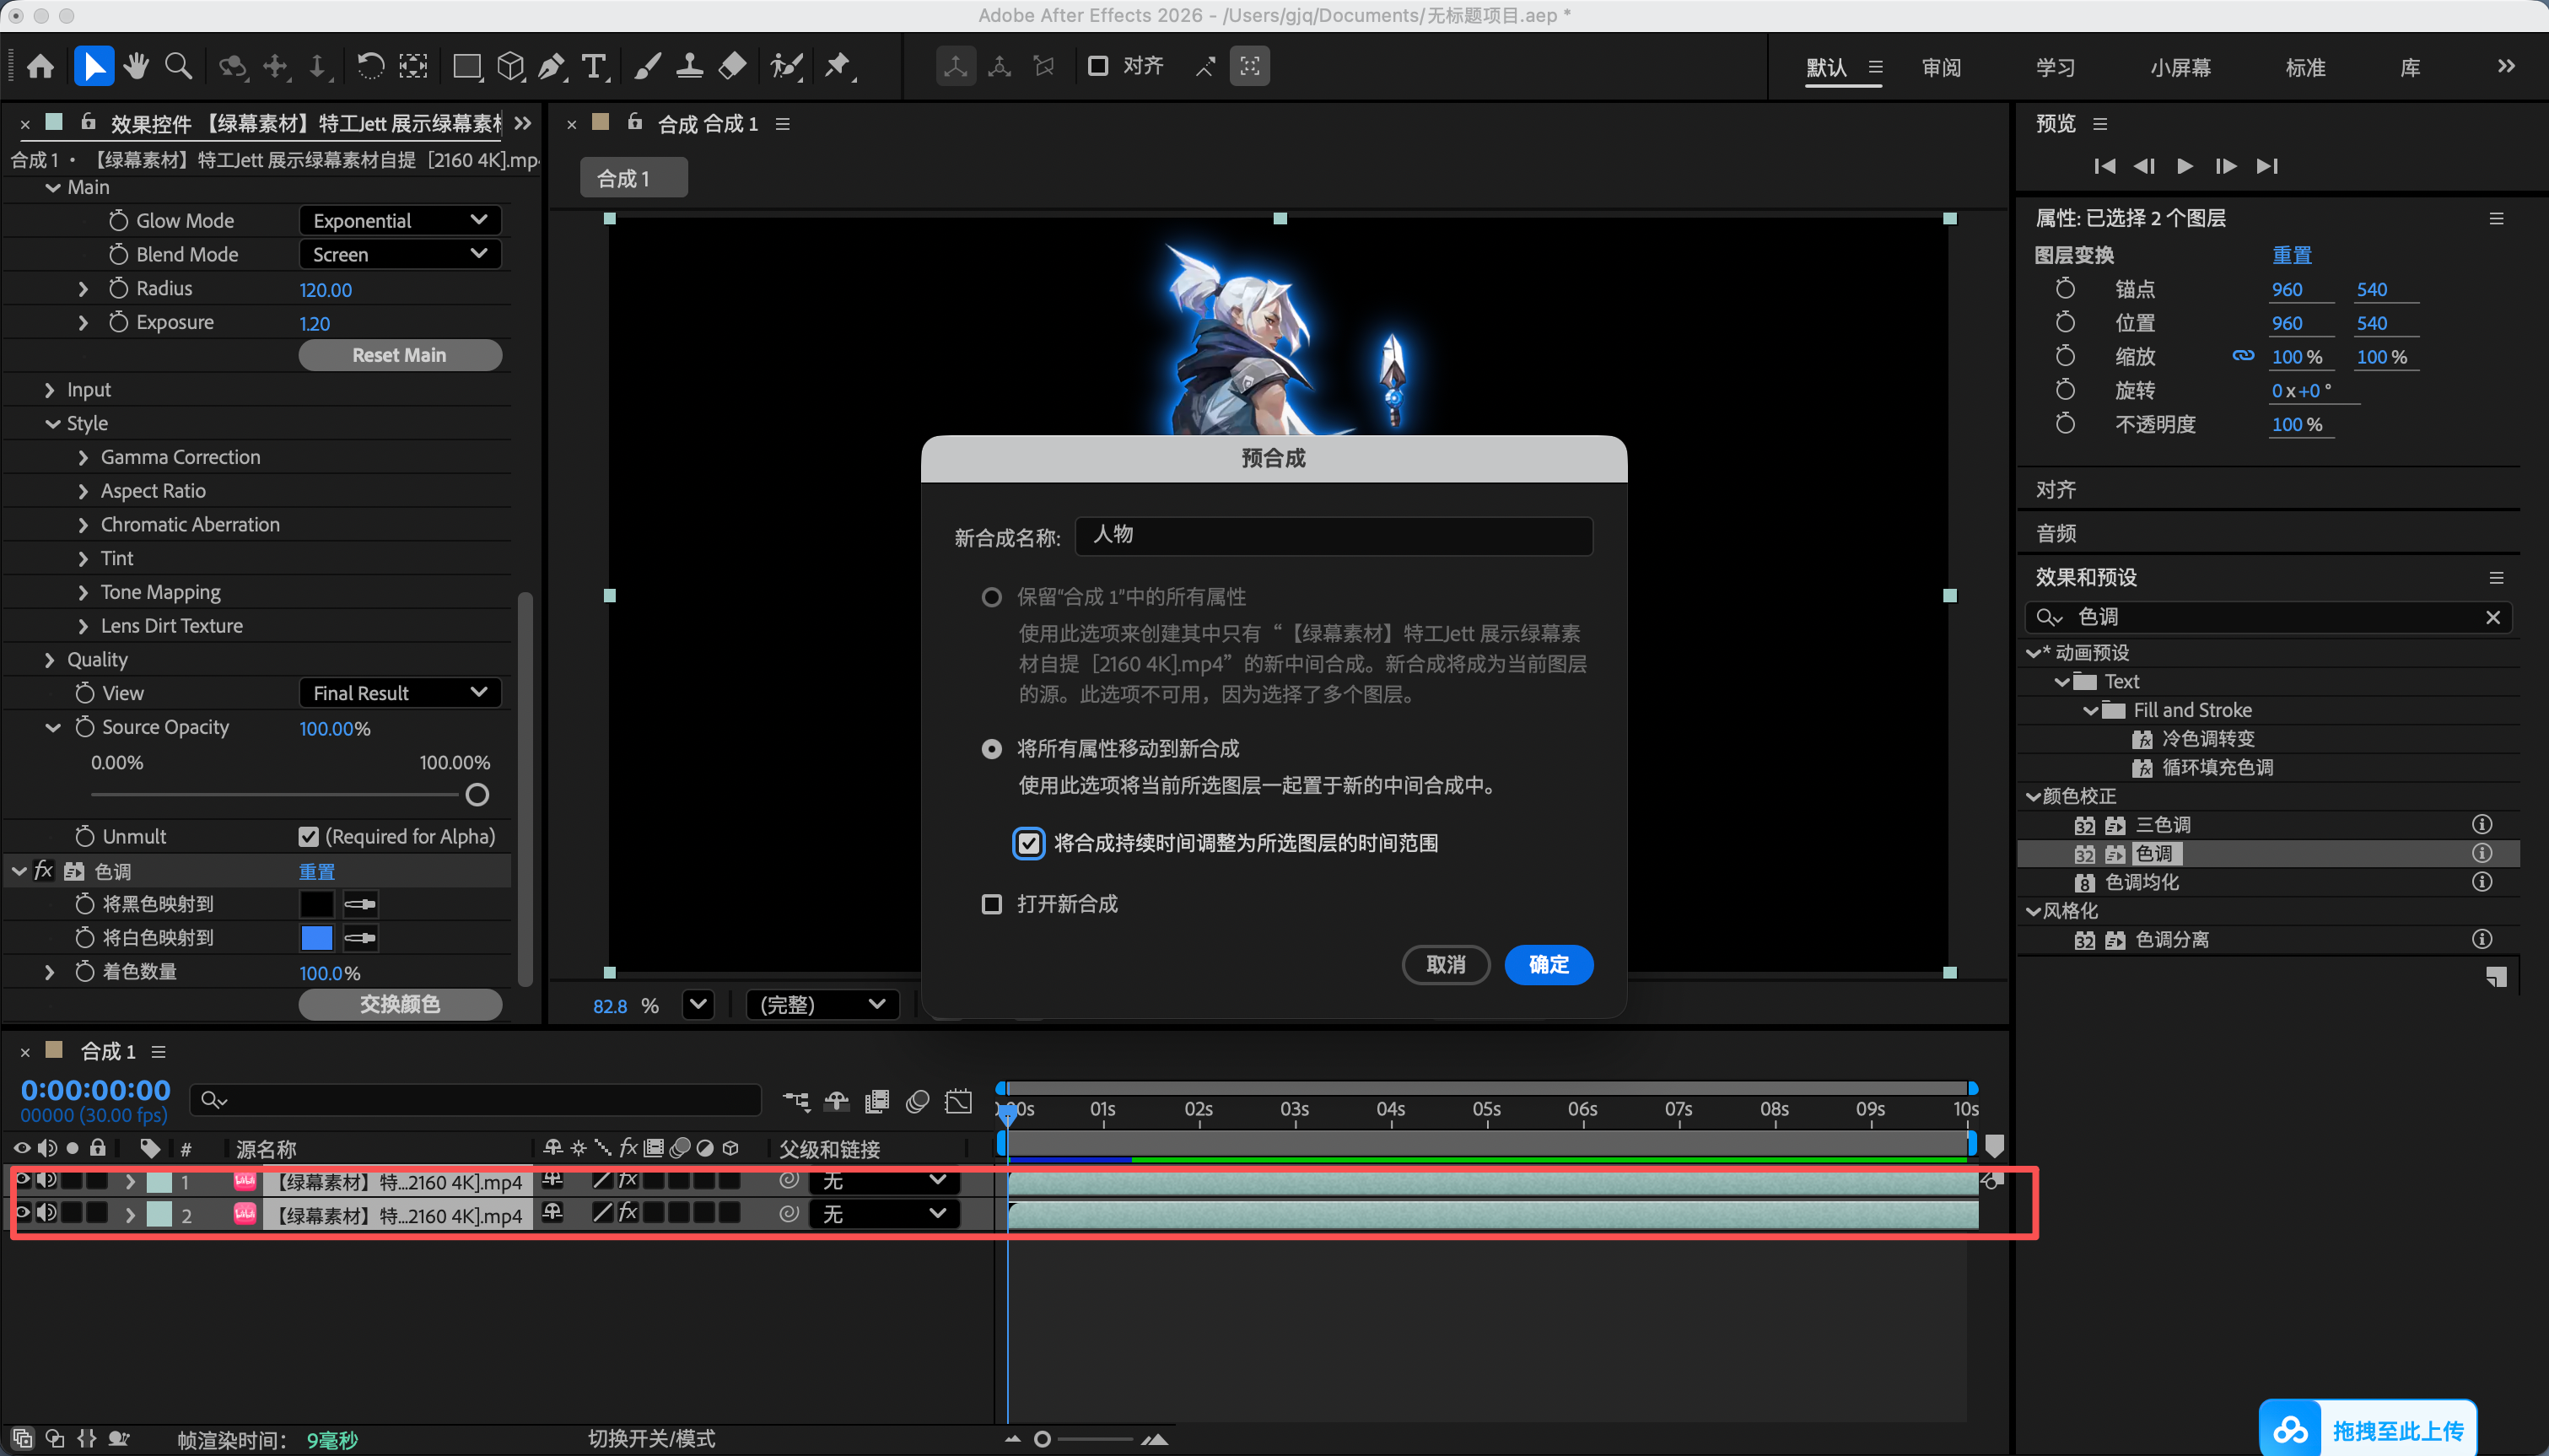Click the Home icon in toolbar
The image size is (2549, 1456).
41,67
